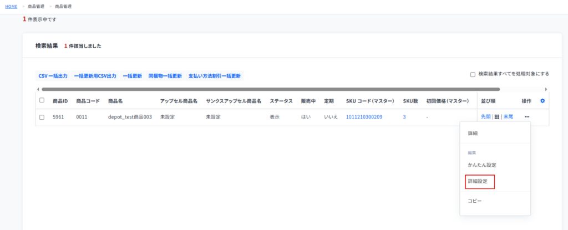The image size is (568, 230).
Task: Select 詳細設定 from the context menu
Action: [x=478, y=181]
